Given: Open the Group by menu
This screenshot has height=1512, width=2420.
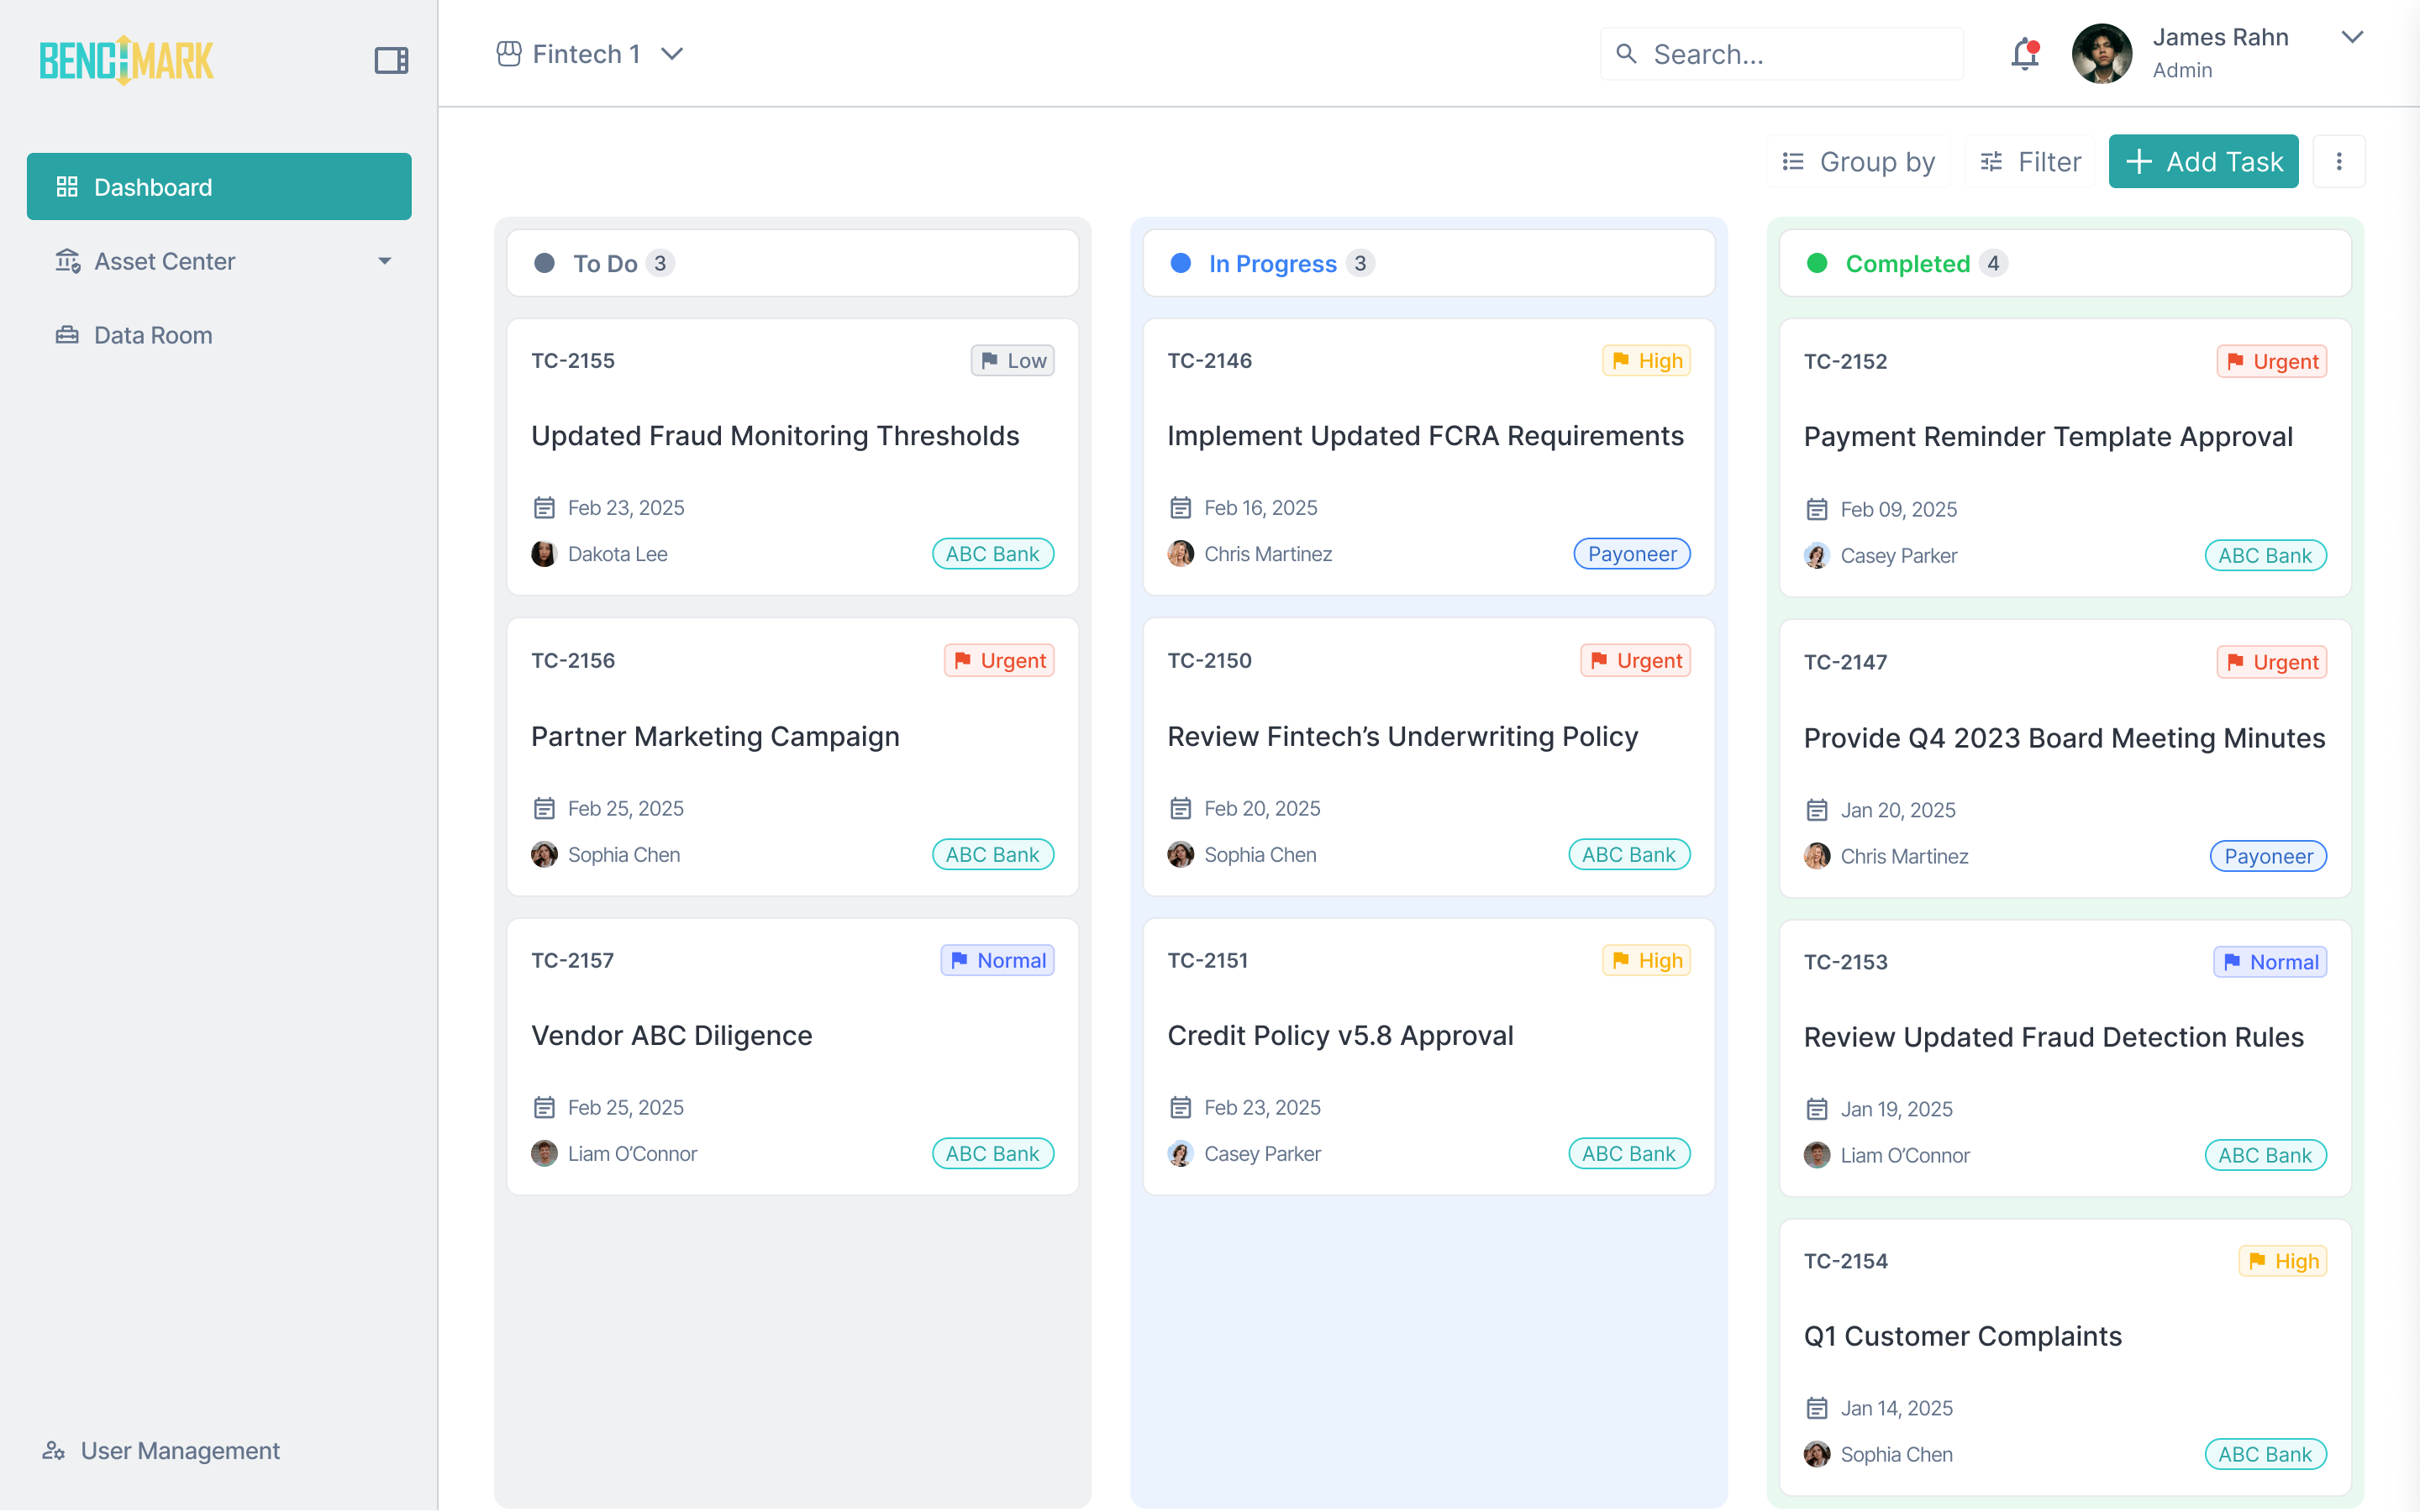Looking at the screenshot, I should [x=1858, y=161].
